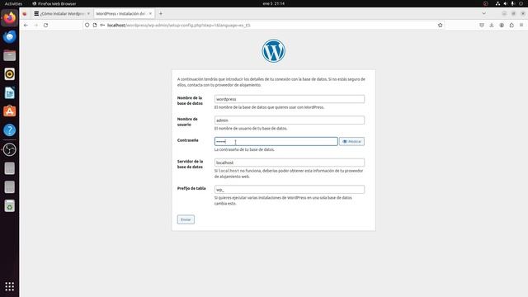Expand the list all tabs chevron
The image size is (528, 297).
point(484,14)
